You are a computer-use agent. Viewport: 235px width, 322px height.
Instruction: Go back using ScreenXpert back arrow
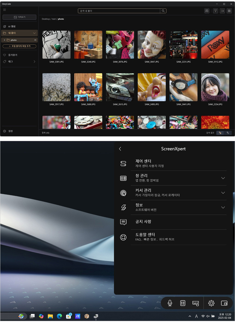click(120, 149)
